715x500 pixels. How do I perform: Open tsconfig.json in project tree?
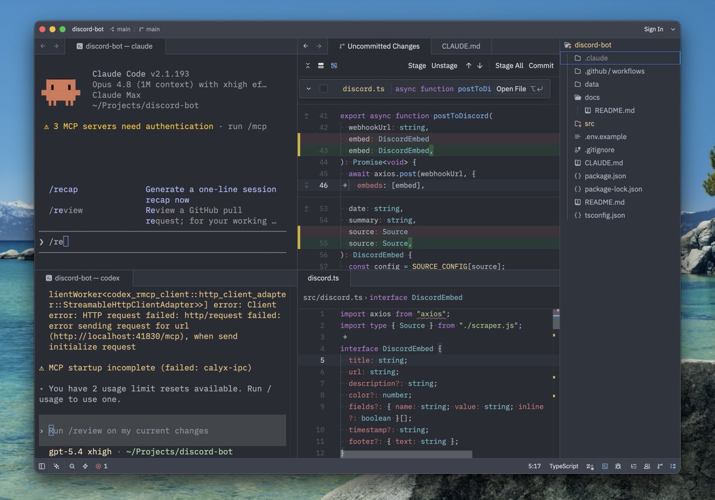[x=620, y=215]
